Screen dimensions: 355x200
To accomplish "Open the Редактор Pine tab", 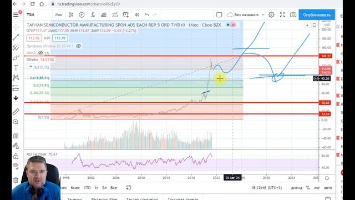I will pos(104,199).
